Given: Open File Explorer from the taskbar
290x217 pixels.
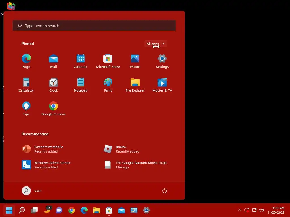Looking at the screenshot, I should [96, 210].
